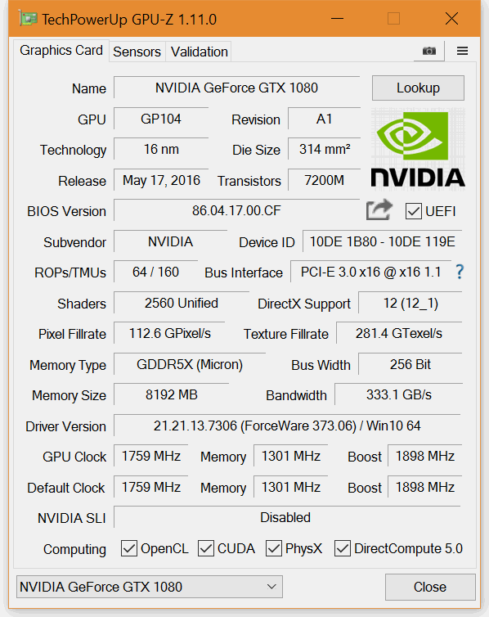The image size is (489, 617).
Task: Toggle the OpenCL checkbox
Action: (x=129, y=548)
